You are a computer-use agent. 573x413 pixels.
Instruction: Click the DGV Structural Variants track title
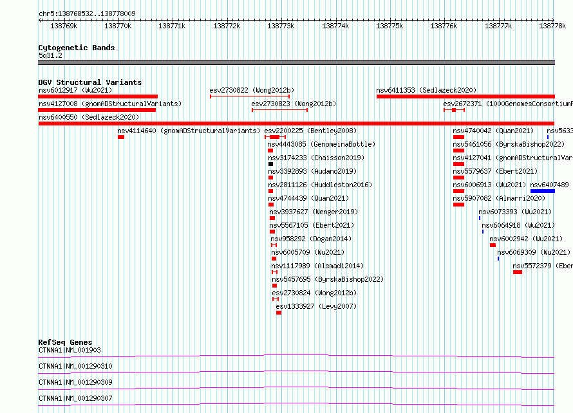pyautogui.click(x=90, y=82)
